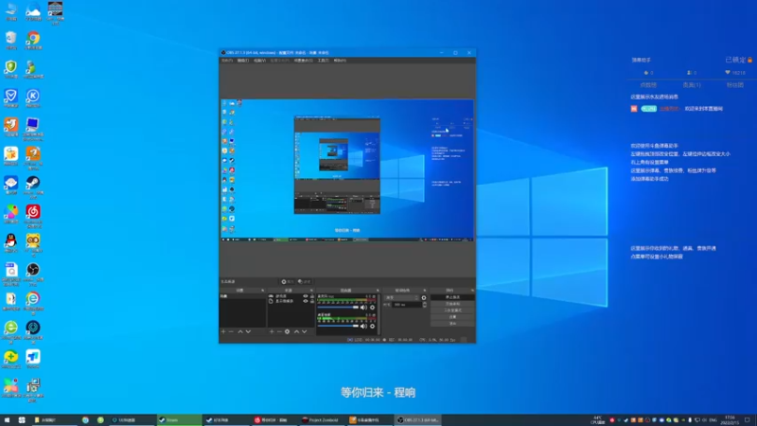Screen dimensions: 757x426
Task: Open the NetEase Cloud Music desktop icon
Action: pos(33,212)
